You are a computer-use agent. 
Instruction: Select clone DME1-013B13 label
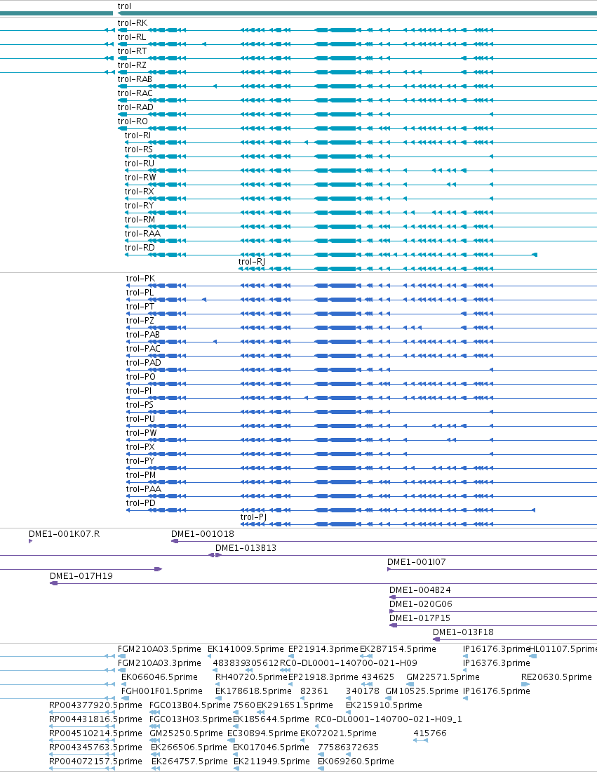246,548
